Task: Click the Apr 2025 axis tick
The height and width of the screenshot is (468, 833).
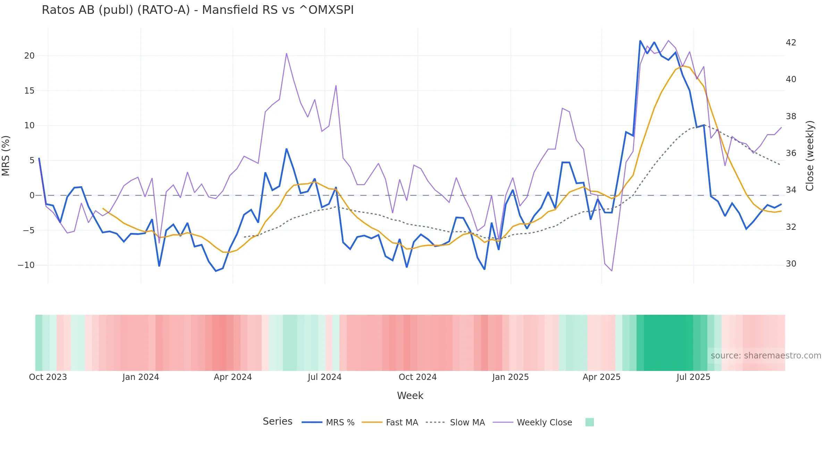Action: (601, 377)
